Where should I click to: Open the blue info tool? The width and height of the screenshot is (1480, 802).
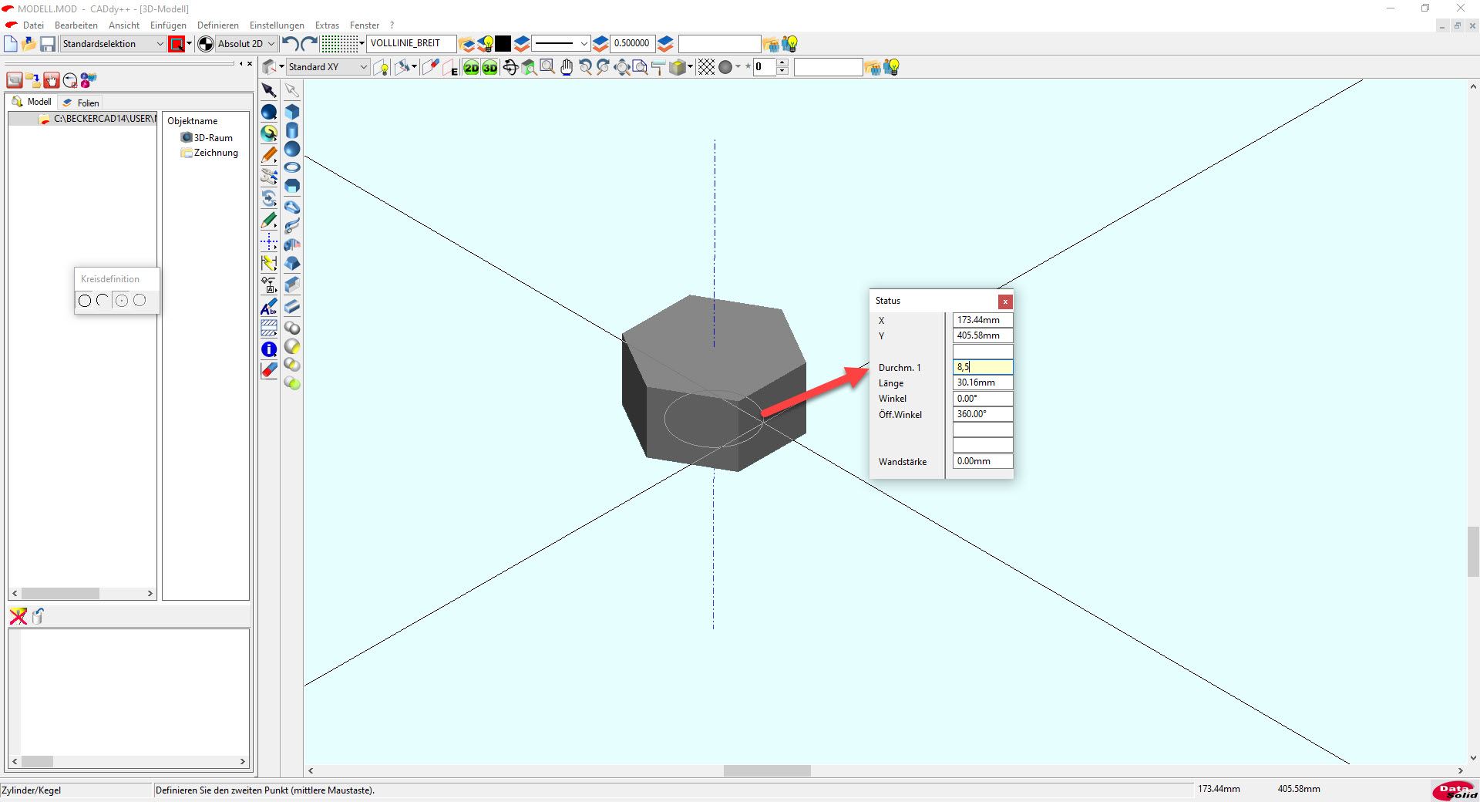point(269,349)
